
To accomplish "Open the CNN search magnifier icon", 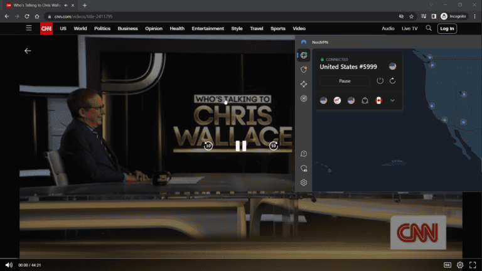I will point(429,28).
